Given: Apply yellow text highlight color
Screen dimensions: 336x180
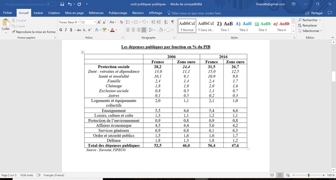Looking at the screenshot, I should click(x=104, y=30).
